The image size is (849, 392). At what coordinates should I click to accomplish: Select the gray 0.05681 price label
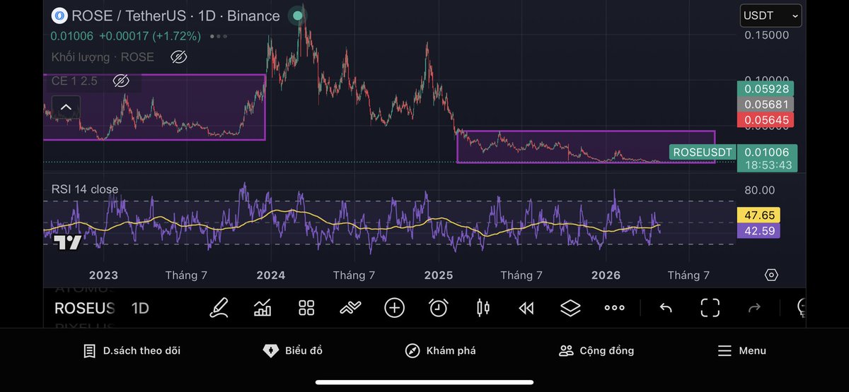[765, 105]
